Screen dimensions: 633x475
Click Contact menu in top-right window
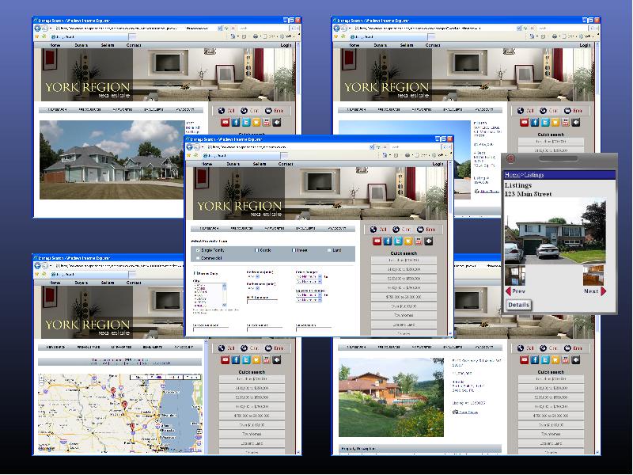pyautogui.click(x=433, y=45)
